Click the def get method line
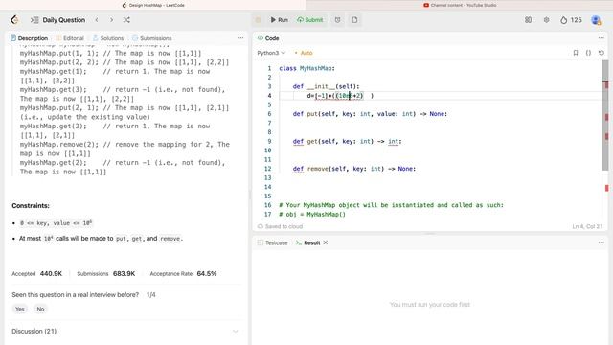This screenshot has height=345, width=613. [x=347, y=141]
